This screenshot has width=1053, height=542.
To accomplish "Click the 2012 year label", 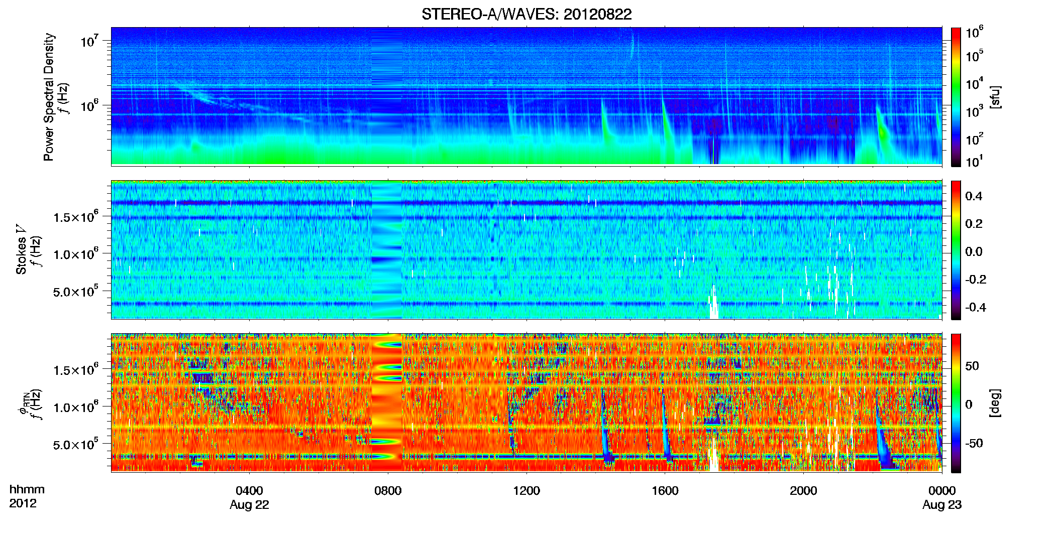I will tap(23, 503).
